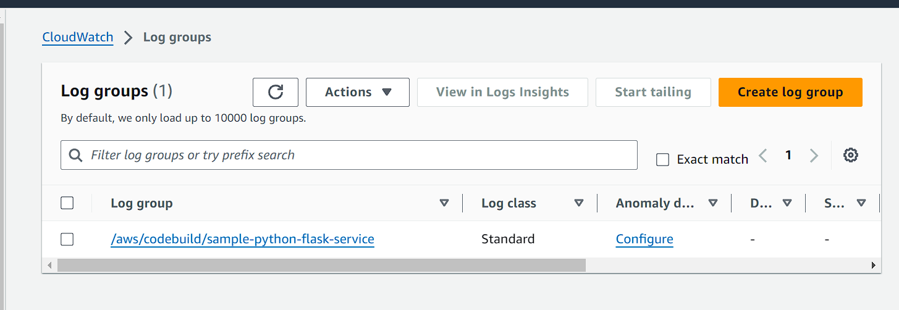The height and width of the screenshot is (310, 899).
Task: Sort by the Anomaly detection column arrow
Action: (x=712, y=203)
